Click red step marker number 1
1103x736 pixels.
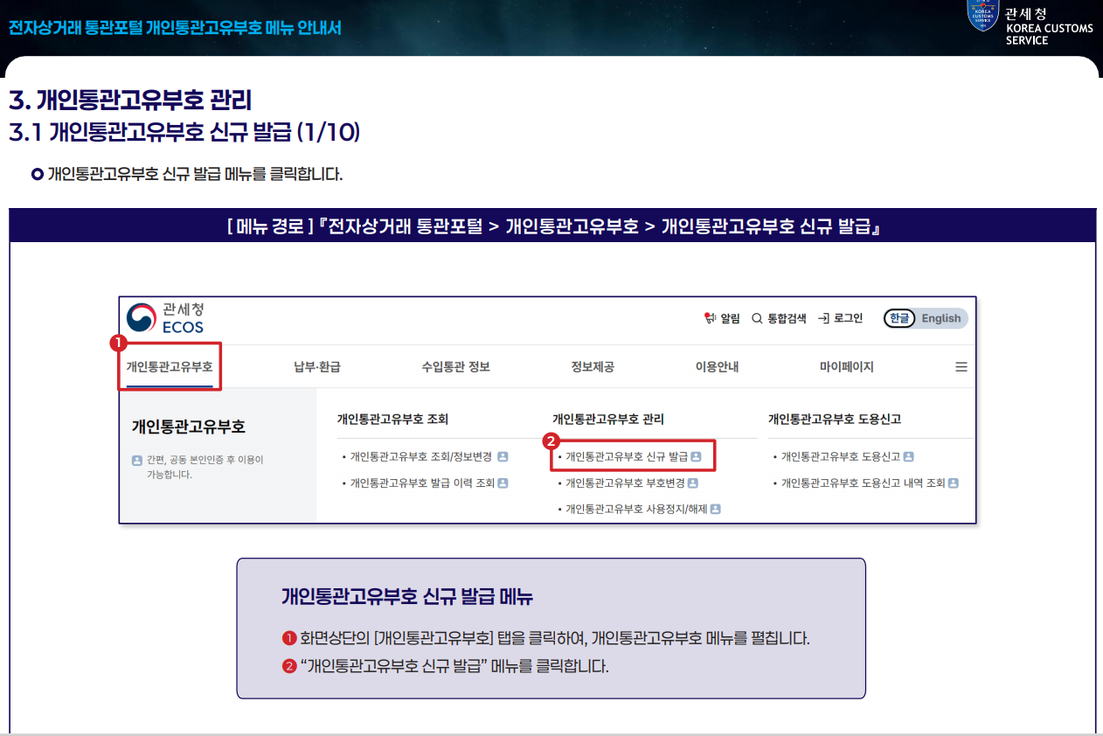click(119, 344)
